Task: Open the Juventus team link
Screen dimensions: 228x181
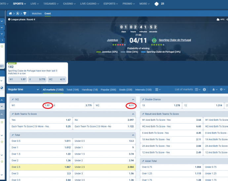Action: (112, 40)
